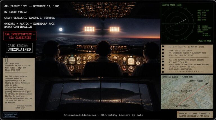The width and height of the screenshot is (216, 120).
Task: Click 'CREW: TERAUCHI, TAMEFUJI, TSUKUBA' text
Action: click(x=29, y=18)
